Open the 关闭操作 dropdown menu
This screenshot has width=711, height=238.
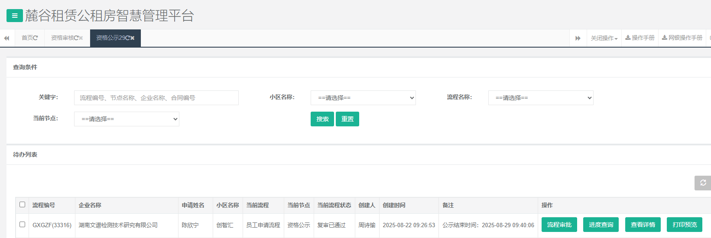604,38
